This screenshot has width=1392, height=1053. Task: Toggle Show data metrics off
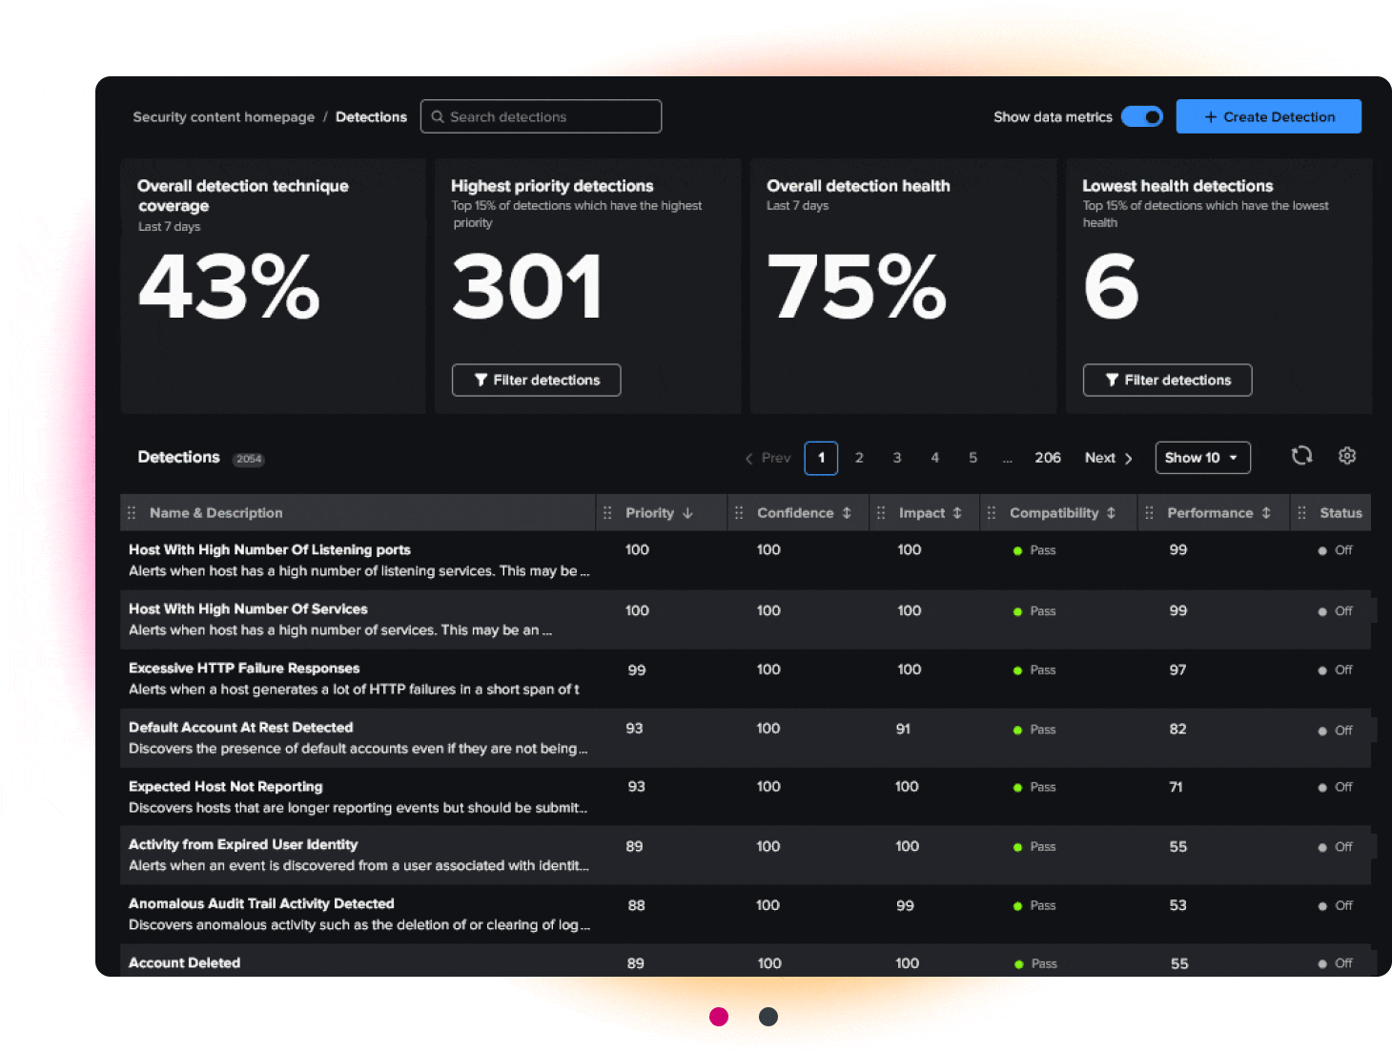click(x=1141, y=116)
